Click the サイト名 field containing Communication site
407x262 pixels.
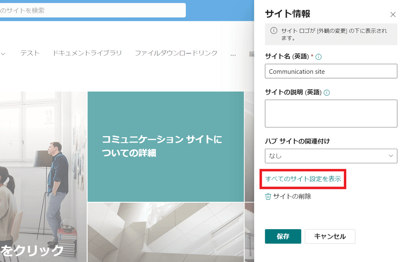pyautogui.click(x=331, y=71)
